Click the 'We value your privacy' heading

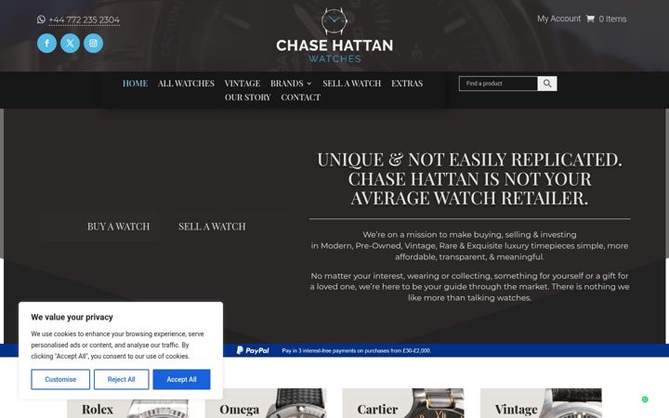tap(72, 317)
